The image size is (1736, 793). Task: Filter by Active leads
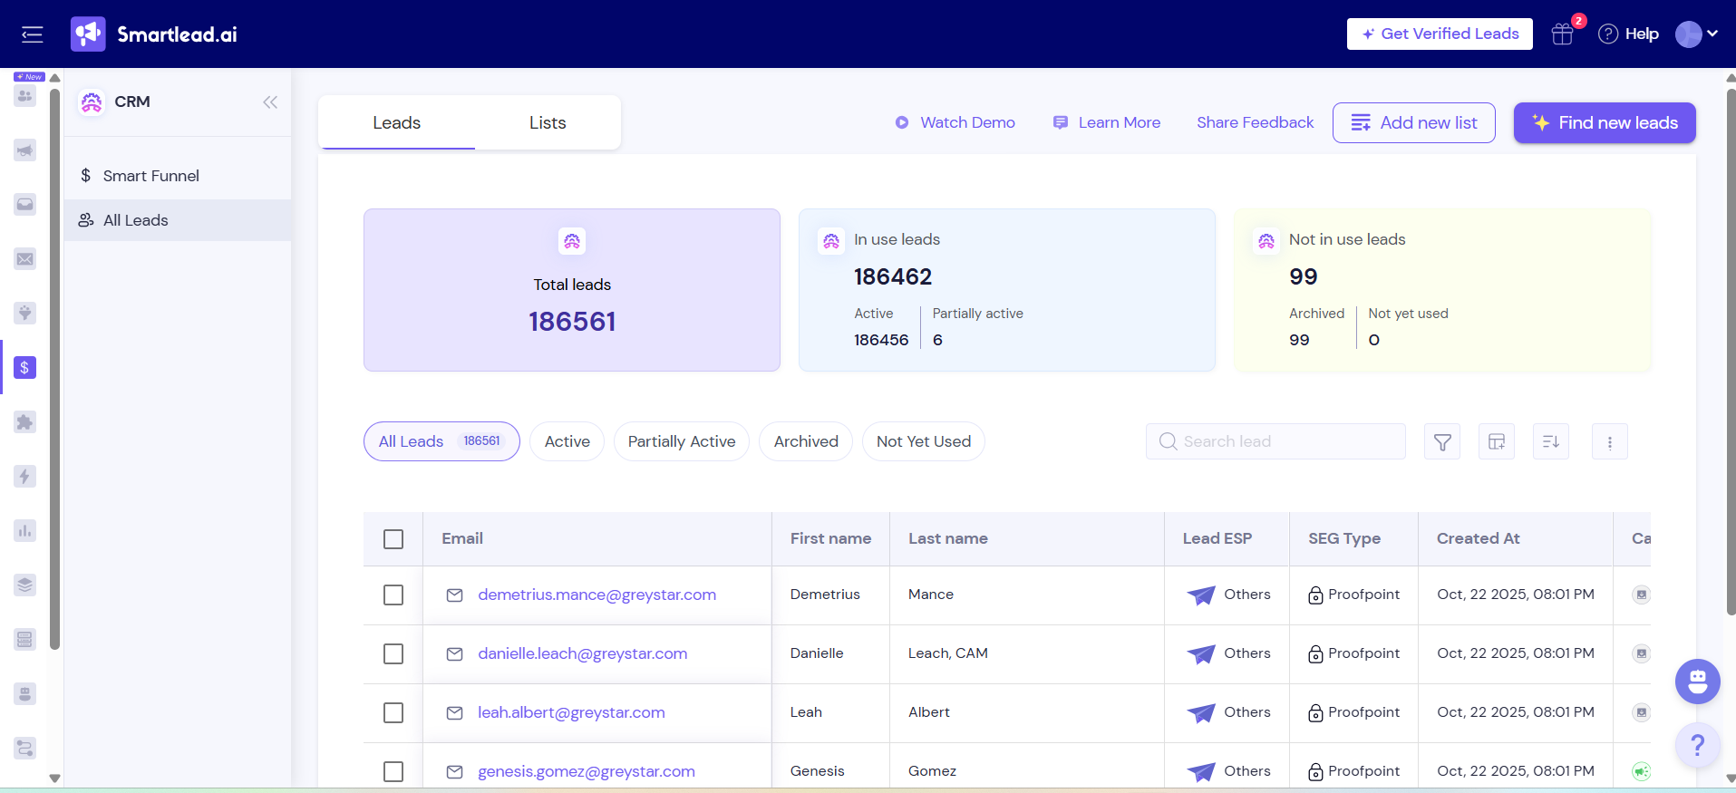567,441
